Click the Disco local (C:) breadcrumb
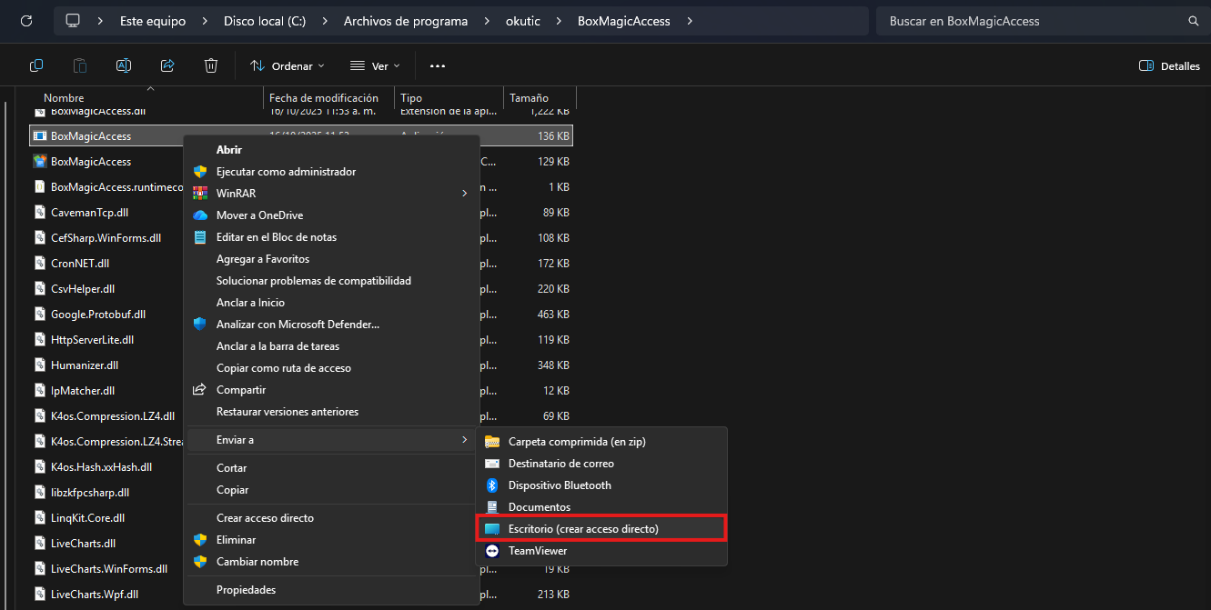 (264, 21)
